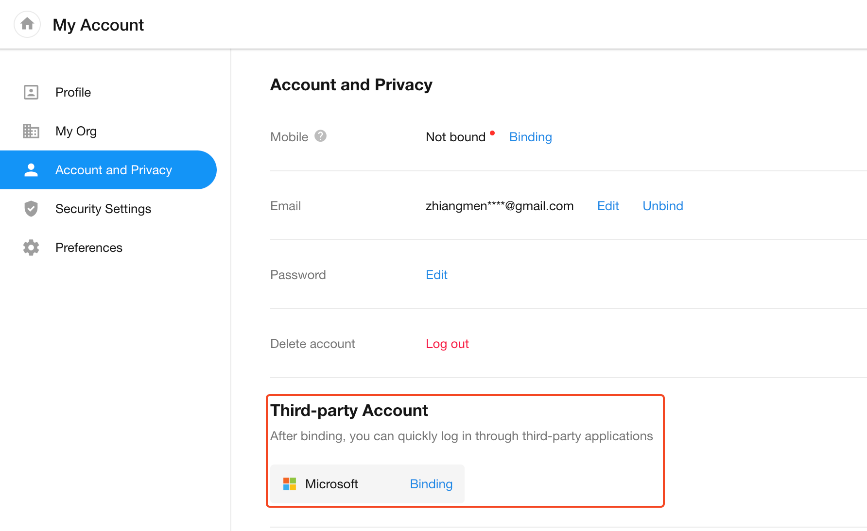Click the Preferences gear icon
Screen dimensions: 867x531
[31, 248]
